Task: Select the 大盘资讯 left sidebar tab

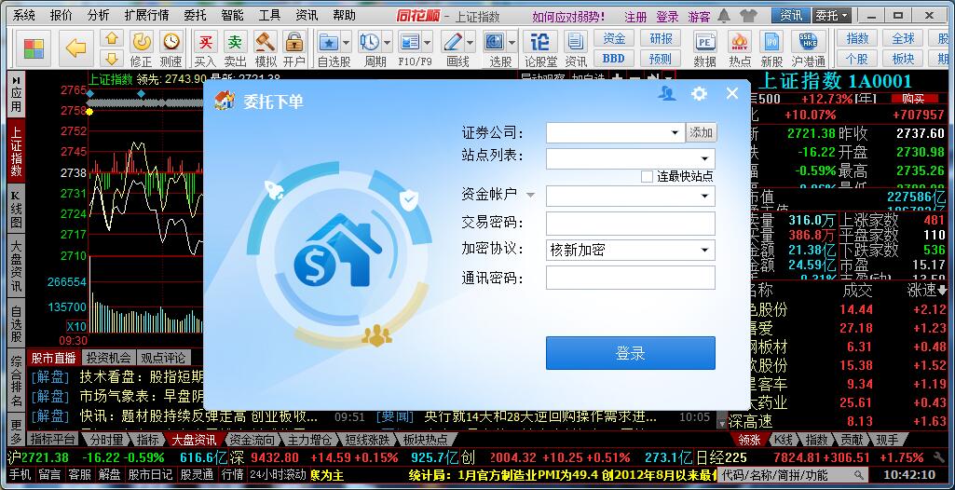Action: click(17, 265)
